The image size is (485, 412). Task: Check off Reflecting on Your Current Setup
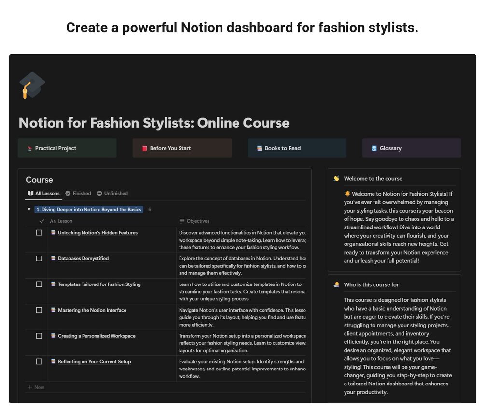(39, 362)
